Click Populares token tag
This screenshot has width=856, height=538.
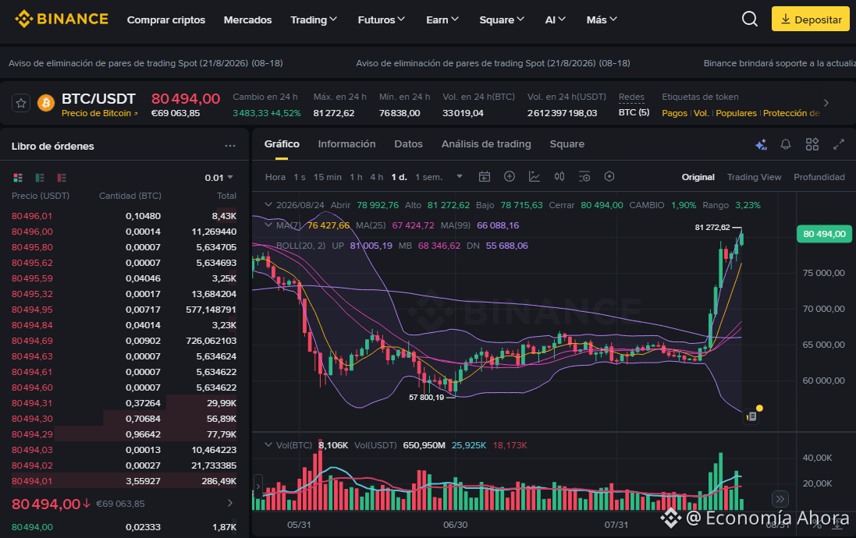736,113
